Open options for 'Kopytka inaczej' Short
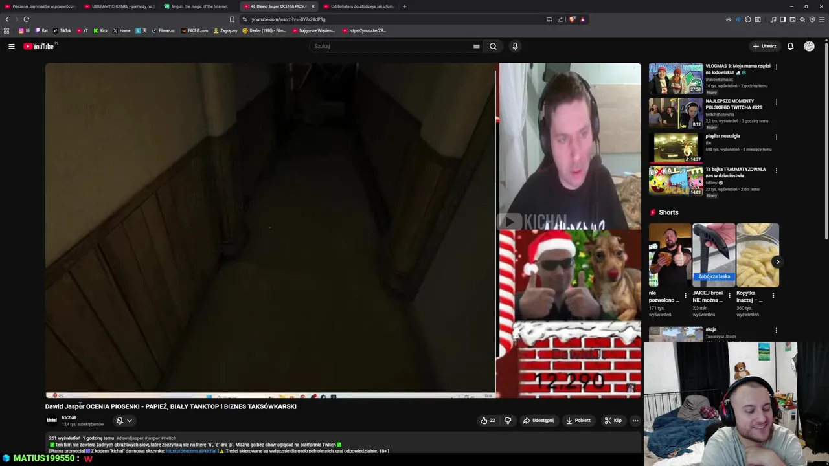 point(773,296)
